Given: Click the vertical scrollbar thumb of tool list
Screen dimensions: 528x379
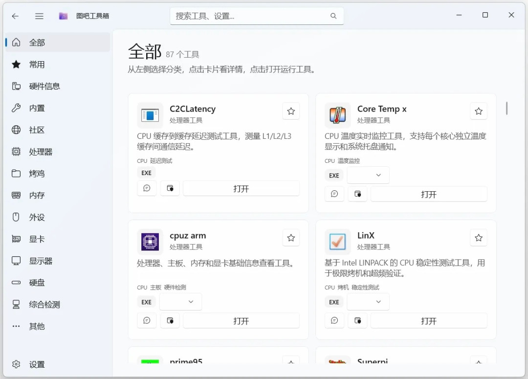Looking at the screenshot, I should coord(506,108).
